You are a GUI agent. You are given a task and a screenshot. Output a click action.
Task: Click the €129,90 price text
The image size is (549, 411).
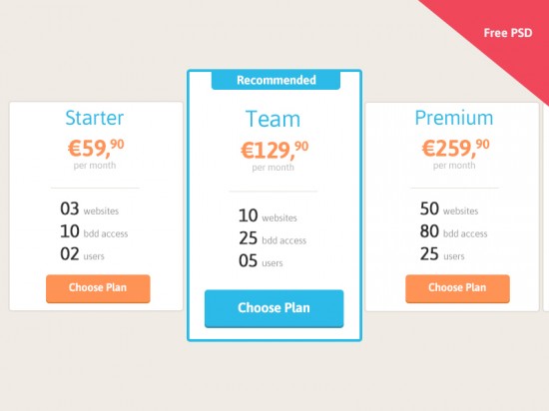tap(274, 150)
